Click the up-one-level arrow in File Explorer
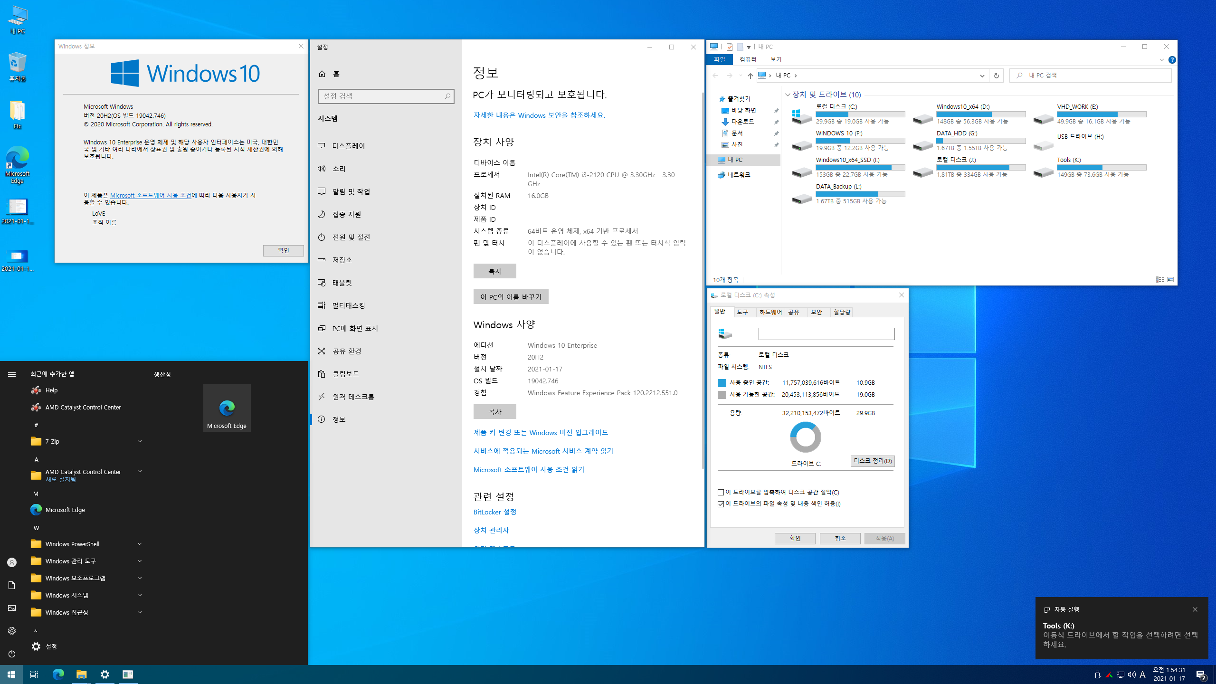 (750, 76)
